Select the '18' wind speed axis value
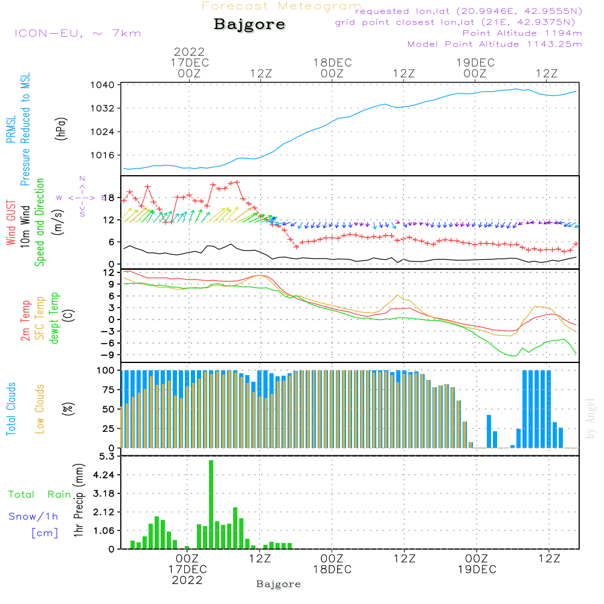The image size is (604, 604). (x=109, y=198)
